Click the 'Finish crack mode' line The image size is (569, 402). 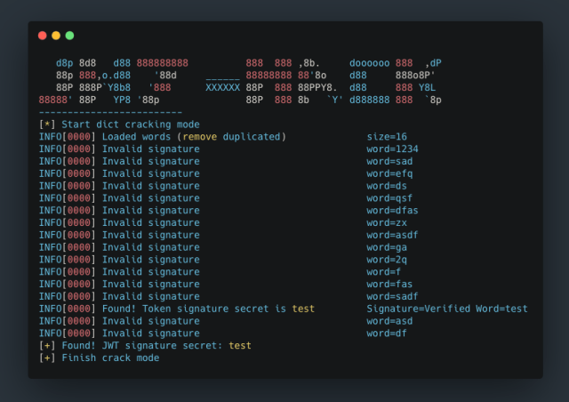click(99, 358)
